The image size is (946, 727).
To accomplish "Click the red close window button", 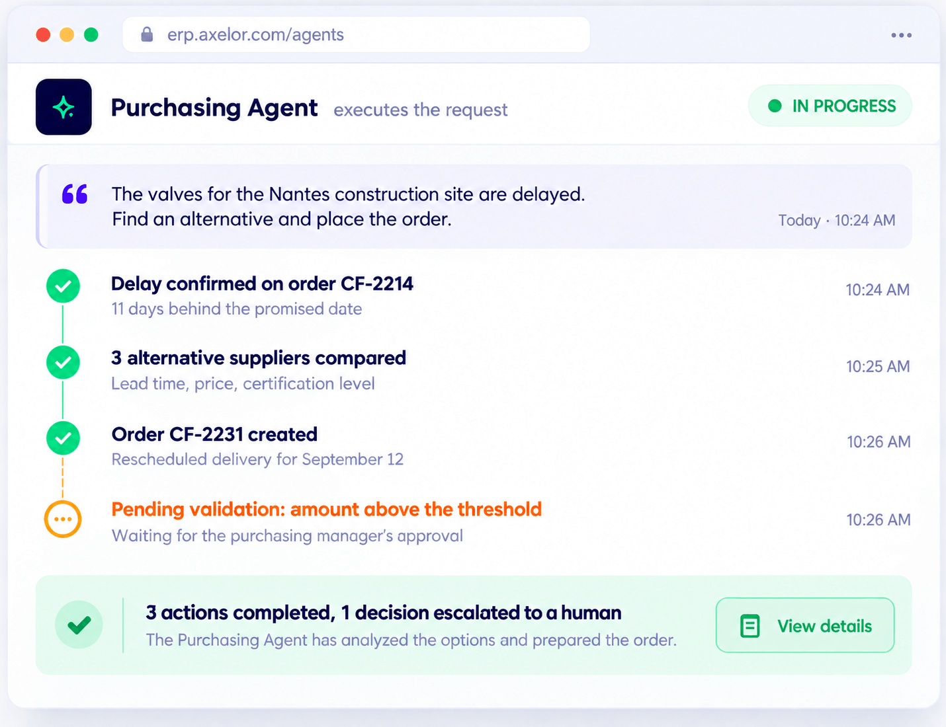I will [x=43, y=34].
